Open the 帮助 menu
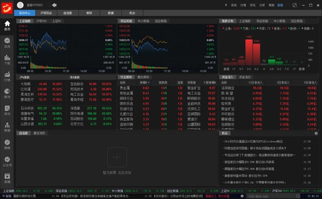The width and height of the screenshot is (322, 199). coord(272,5)
